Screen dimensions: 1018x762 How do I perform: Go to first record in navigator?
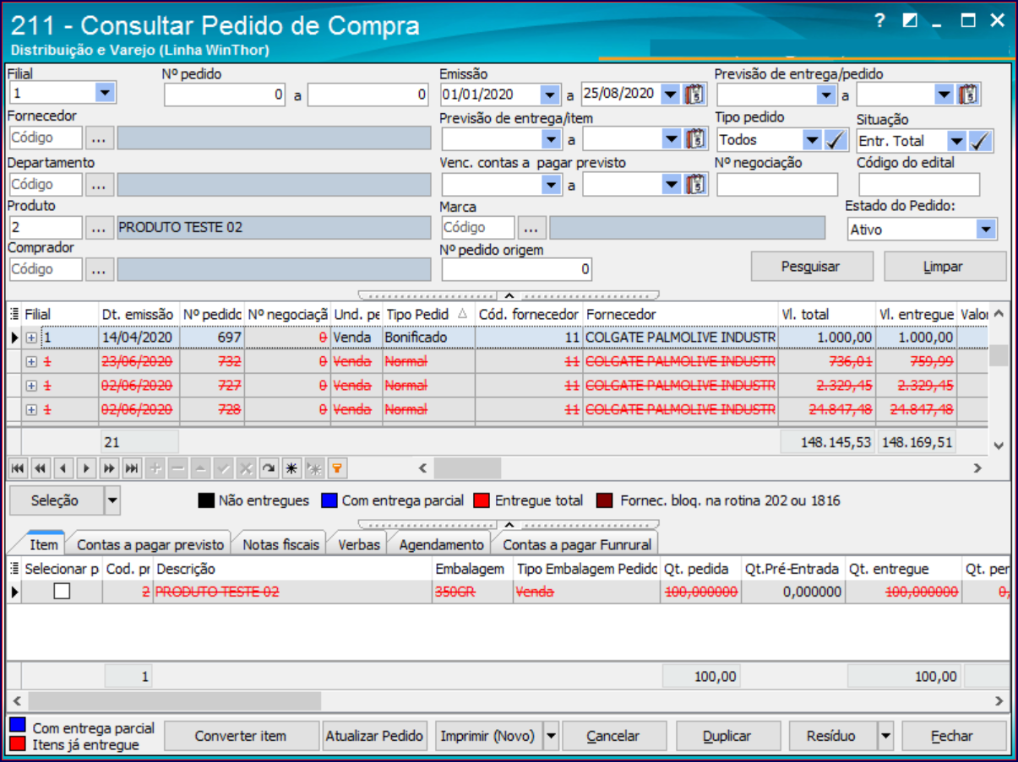[x=17, y=467]
